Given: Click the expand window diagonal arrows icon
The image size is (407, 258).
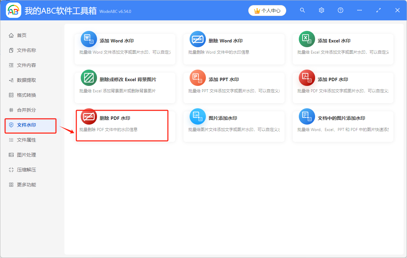Looking at the screenshot, I should pos(379,10).
